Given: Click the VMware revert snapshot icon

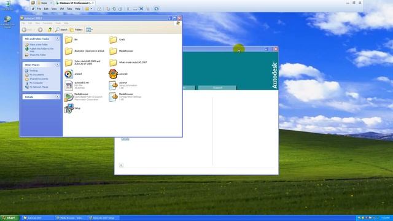Looking at the screenshot, I should [x=114, y=9].
